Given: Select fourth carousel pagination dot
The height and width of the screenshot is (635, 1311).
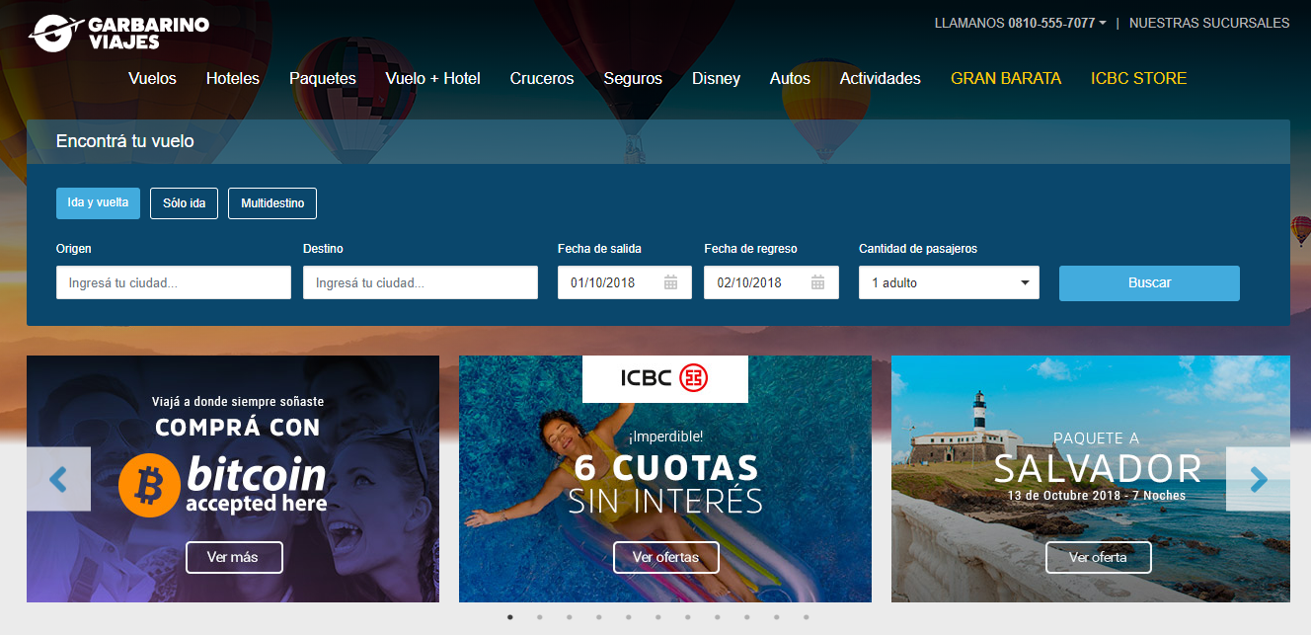Looking at the screenshot, I should [x=599, y=617].
